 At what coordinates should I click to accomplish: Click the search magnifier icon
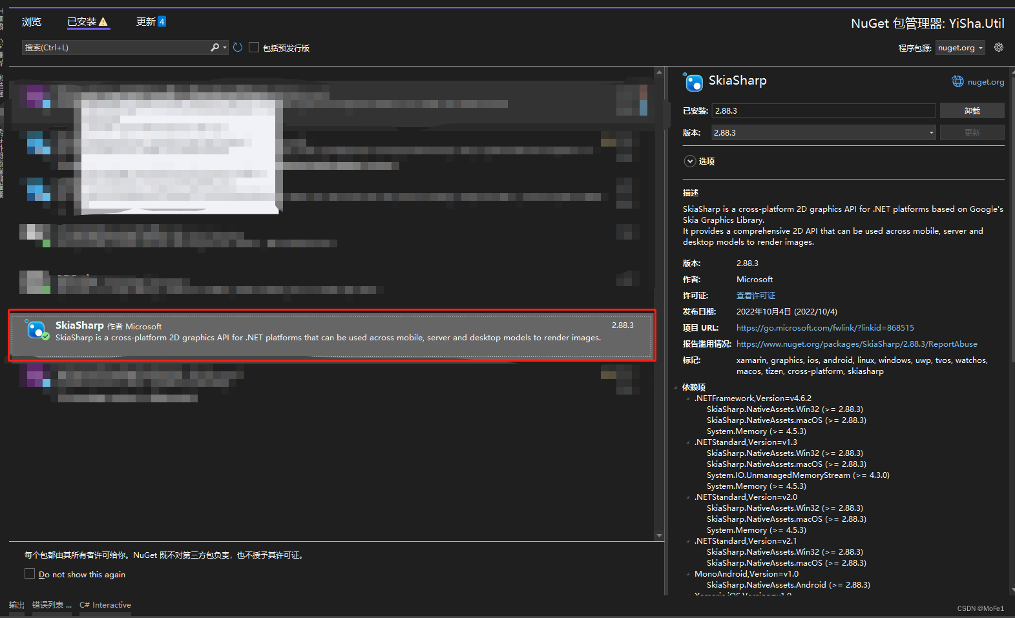[x=215, y=48]
